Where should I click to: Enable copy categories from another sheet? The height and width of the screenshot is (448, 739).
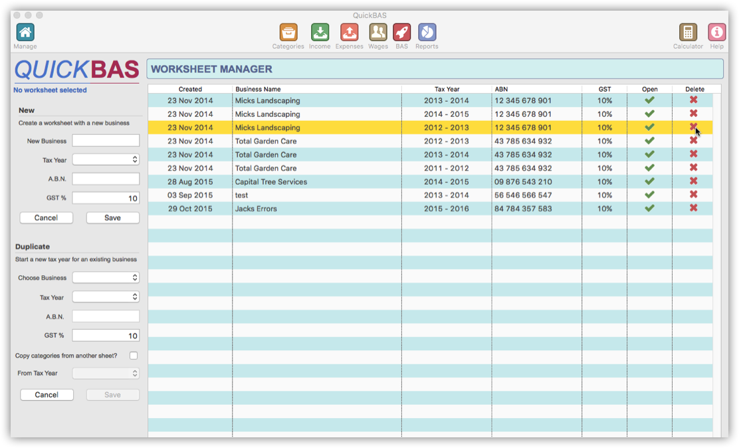tap(134, 355)
